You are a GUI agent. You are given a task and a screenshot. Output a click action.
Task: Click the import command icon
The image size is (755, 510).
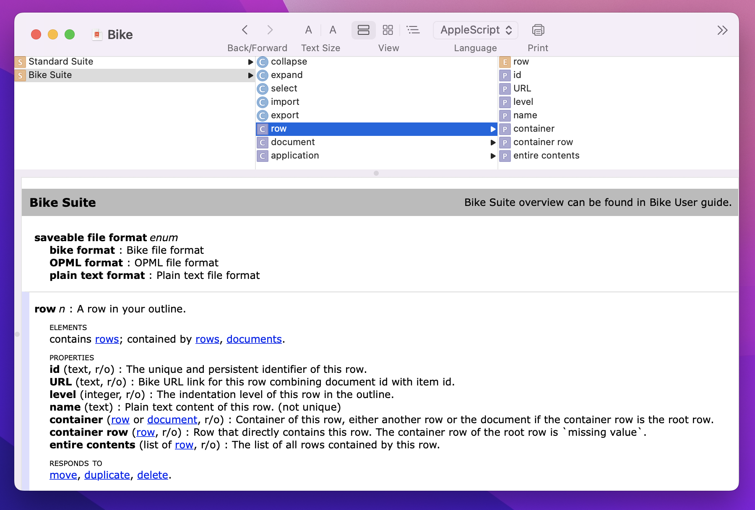click(x=263, y=102)
